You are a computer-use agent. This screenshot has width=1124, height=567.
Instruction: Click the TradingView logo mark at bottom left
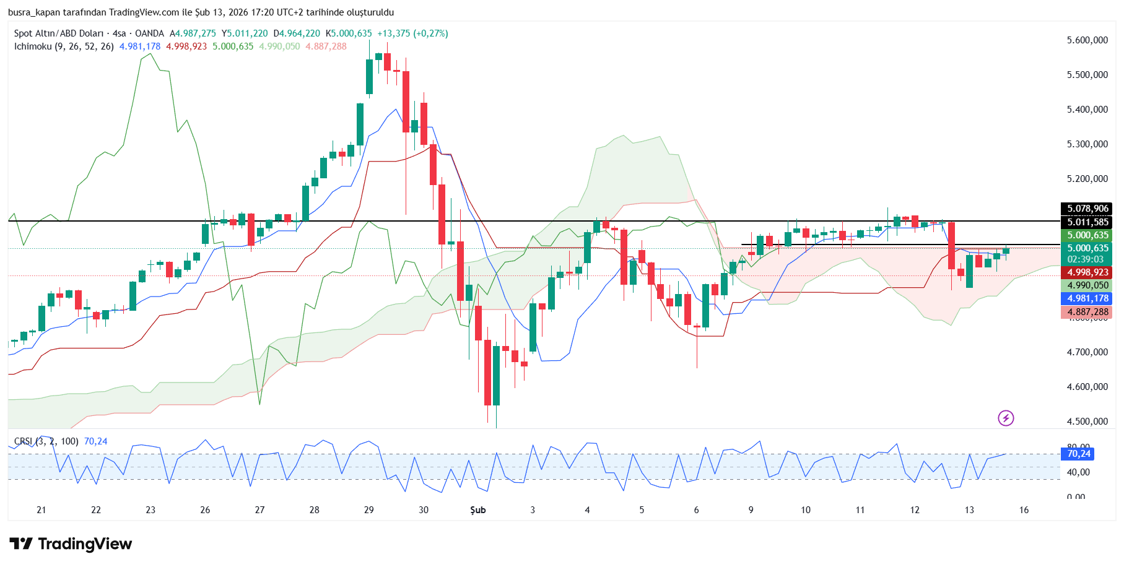[20, 544]
